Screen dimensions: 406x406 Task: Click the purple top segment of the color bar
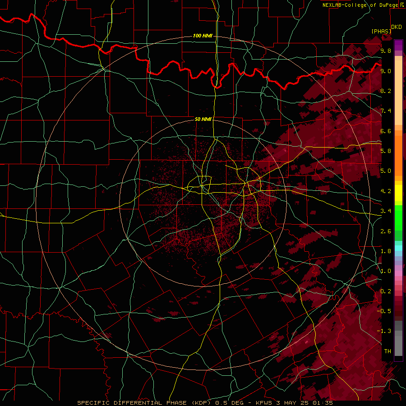pos(398,45)
